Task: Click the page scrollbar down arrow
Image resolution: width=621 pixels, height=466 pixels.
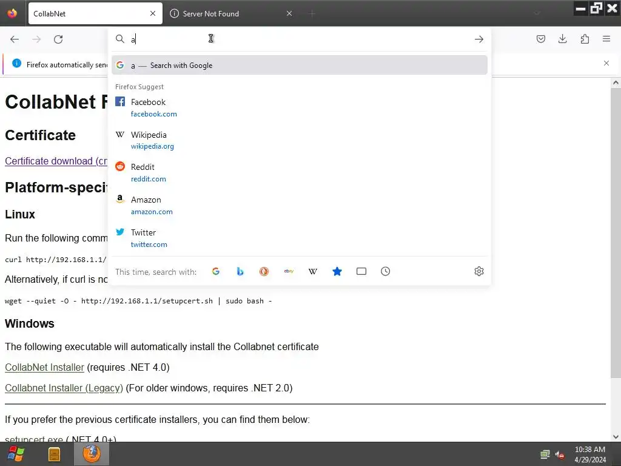Action: click(x=616, y=436)
